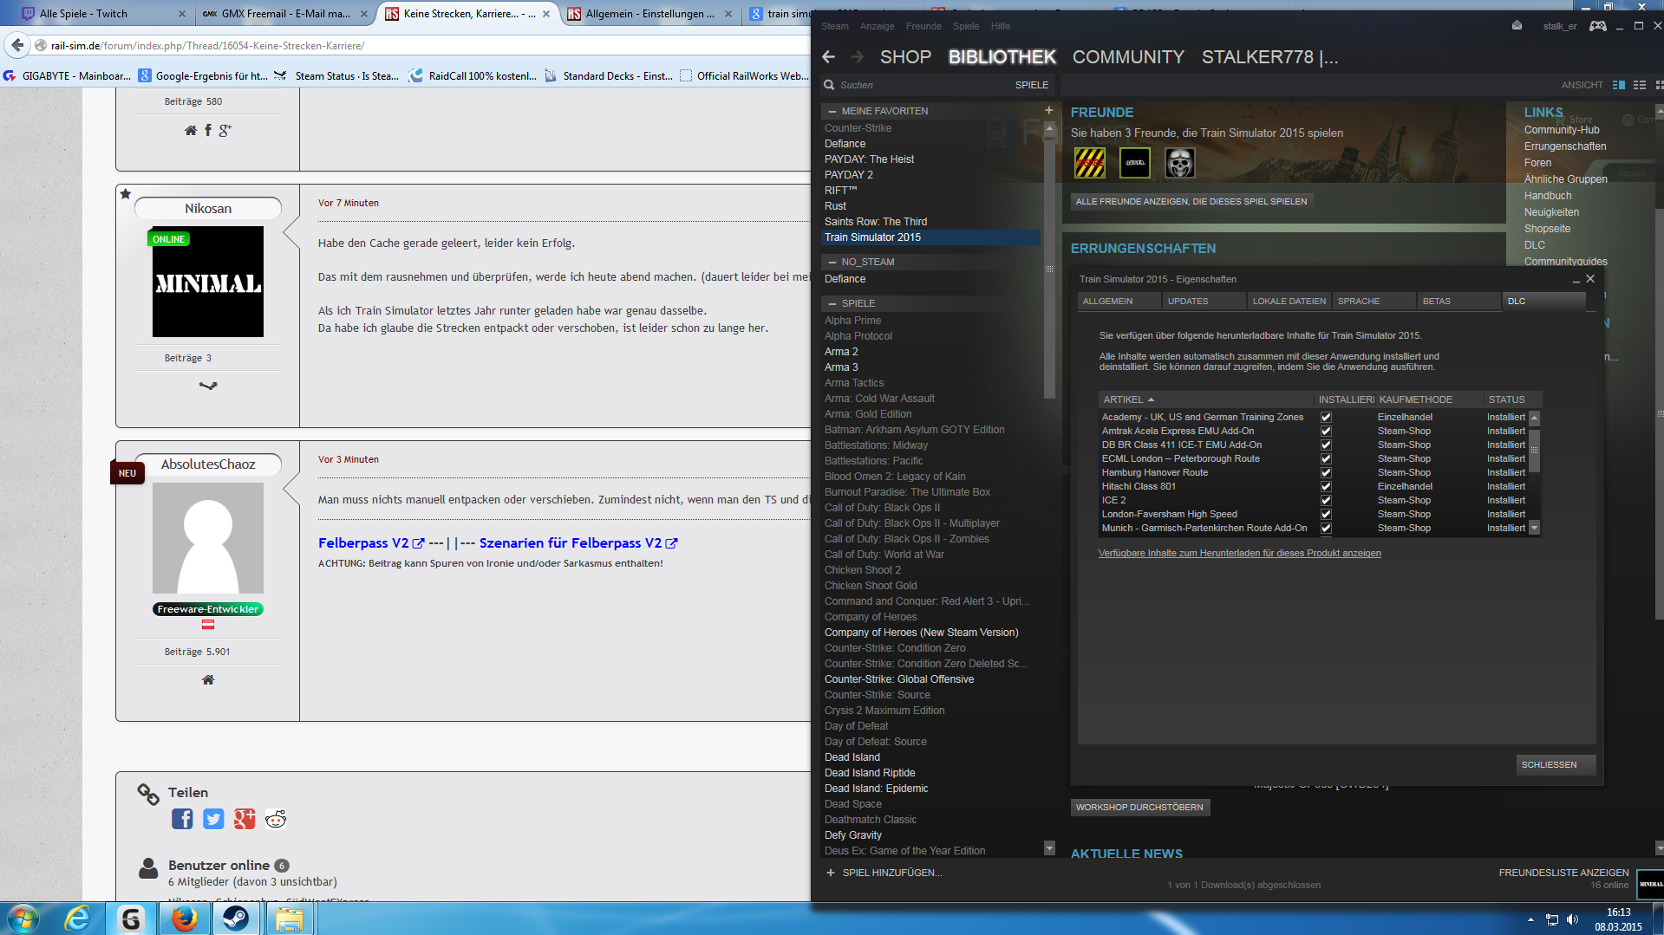Go back in Steam navigation
This screenshot has width=1664, height=935.
tap(829, 57)
